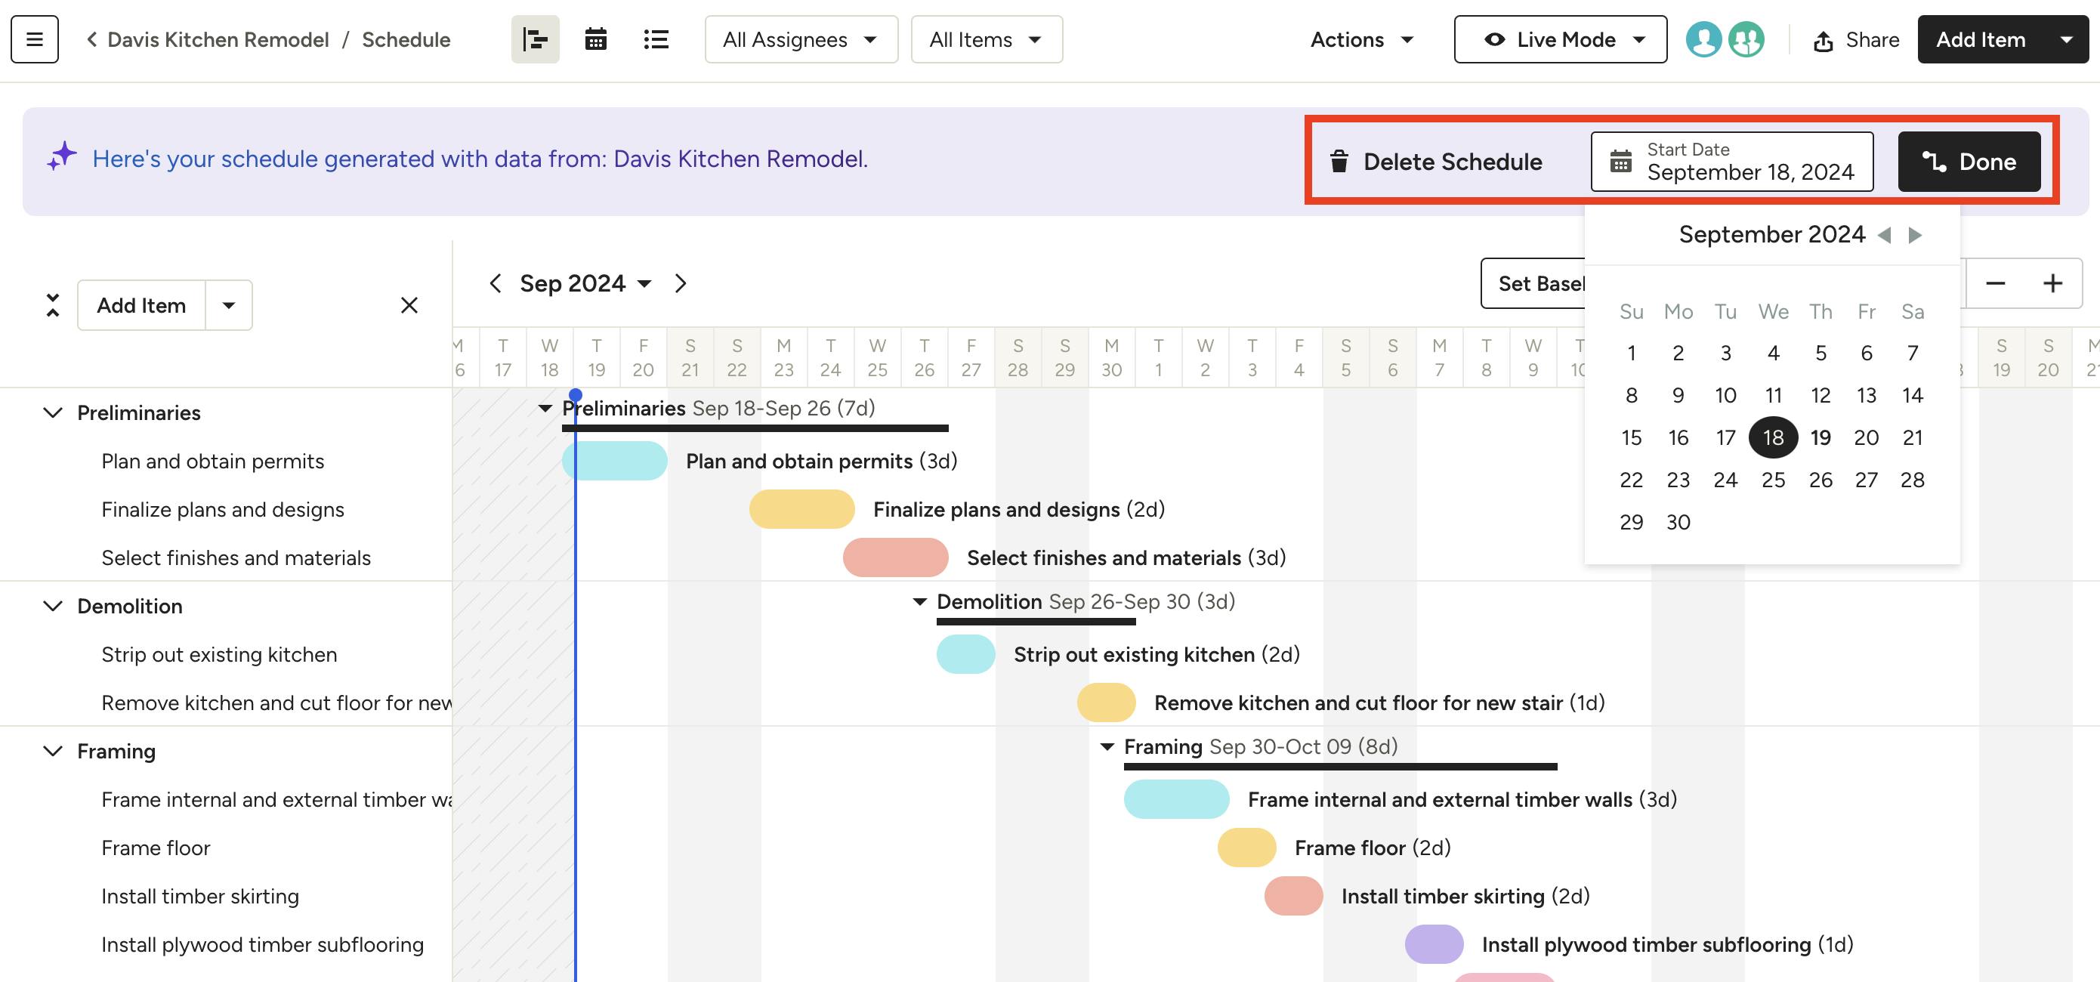Open the main hamburger menu

[34, 39]
